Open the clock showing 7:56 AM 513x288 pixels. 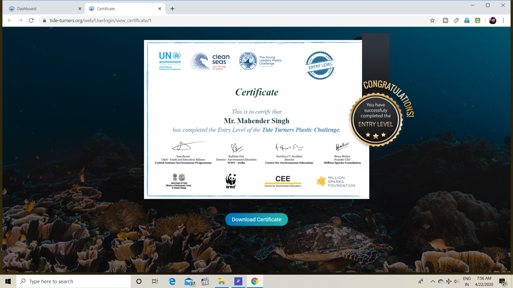coord(484,281)
